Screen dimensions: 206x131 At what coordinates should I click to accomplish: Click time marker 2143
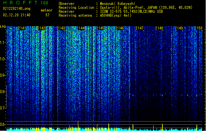tap(61, 28)
